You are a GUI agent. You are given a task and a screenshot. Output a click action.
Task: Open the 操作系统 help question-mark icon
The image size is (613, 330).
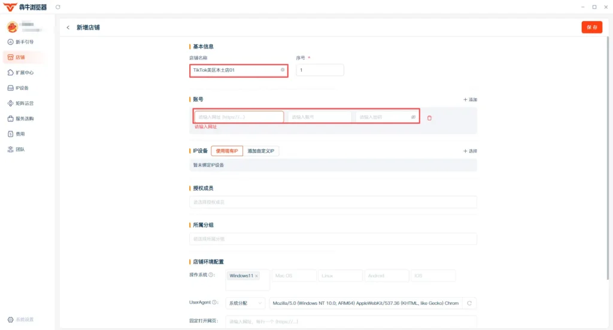coord(211,275)
